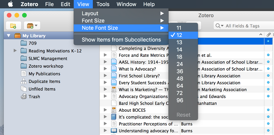The image size is (274, 135).
Task: Click the Note Font Size menu entry
Action: (121, 28)
